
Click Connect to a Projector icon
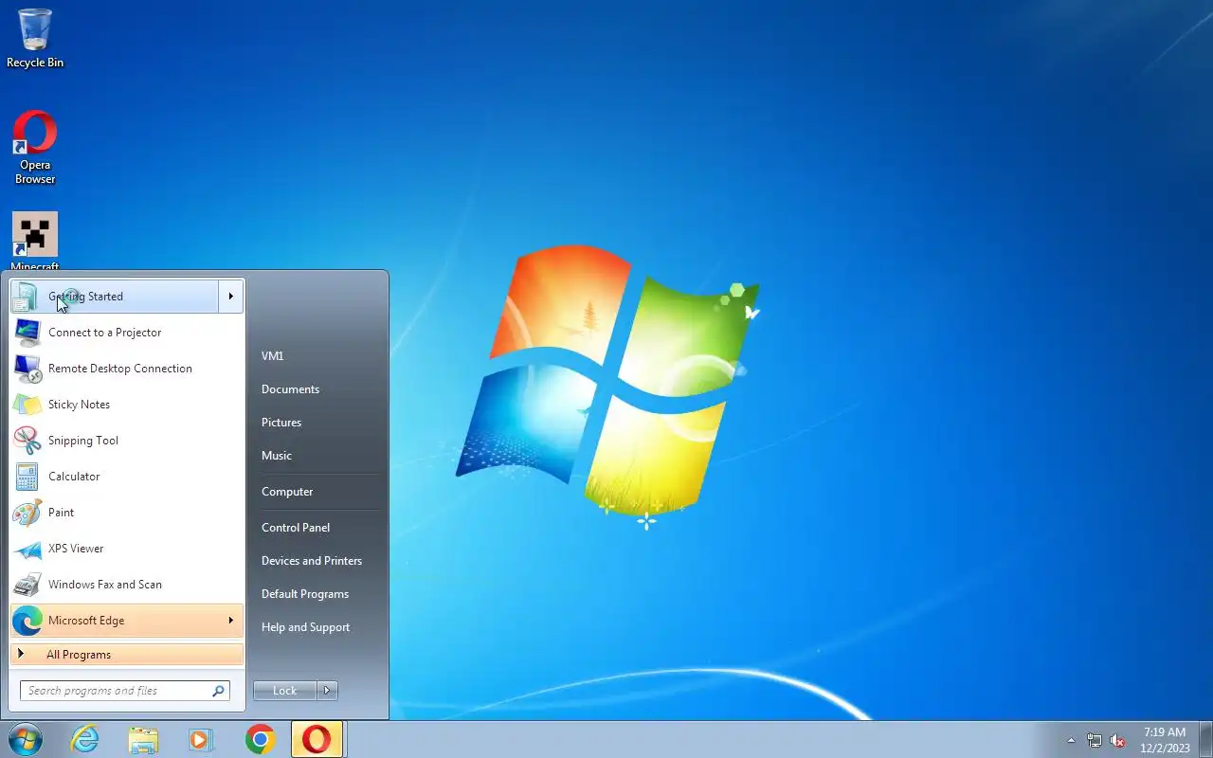click(x=27, y=333)
